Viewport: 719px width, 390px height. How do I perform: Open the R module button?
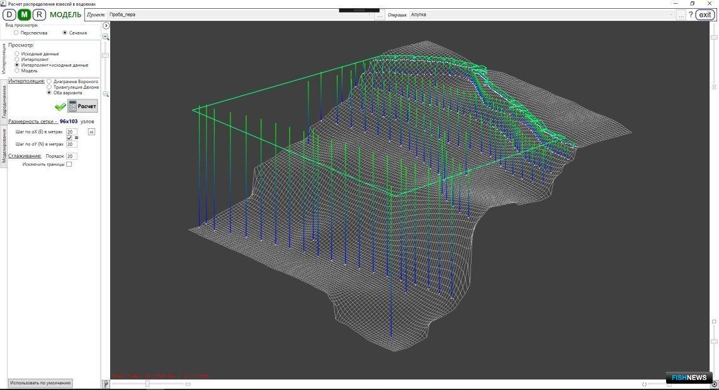point(40,14)
